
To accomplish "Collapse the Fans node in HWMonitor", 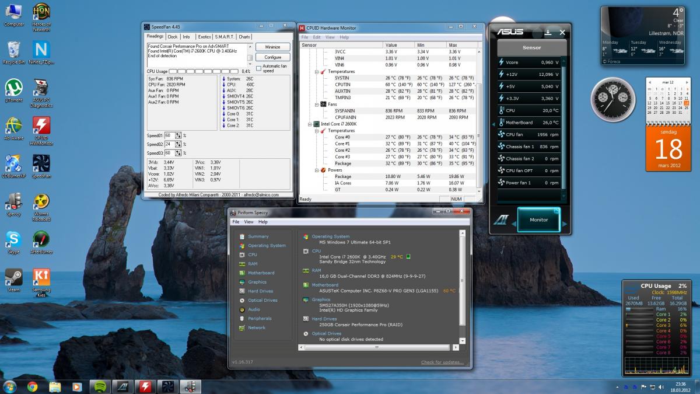I will pyautogui.click(x=317, y=104).
